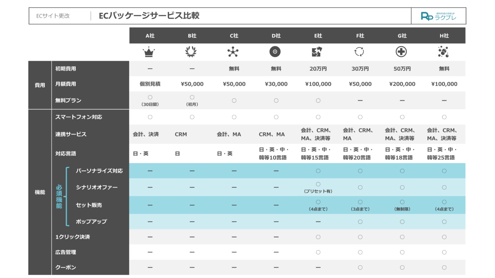Click the ECパッケージサービス比較 title
This screenshot has height=278, width=495.
coord(149,16)
